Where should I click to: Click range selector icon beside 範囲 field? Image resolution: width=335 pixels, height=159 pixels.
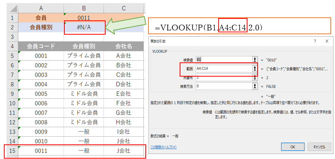point(254,68)
